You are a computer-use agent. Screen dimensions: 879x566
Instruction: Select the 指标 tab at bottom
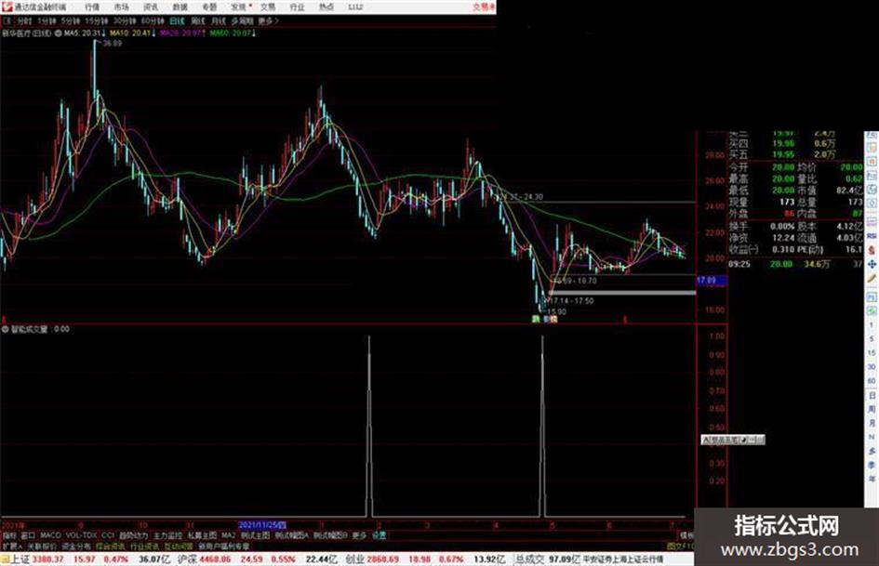coord(9,535)
